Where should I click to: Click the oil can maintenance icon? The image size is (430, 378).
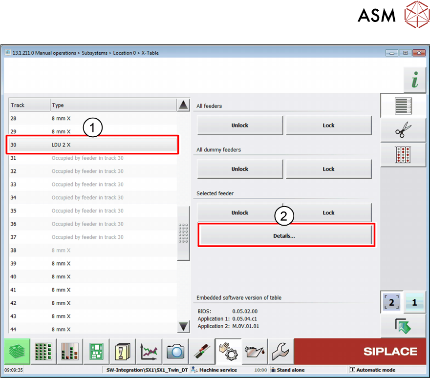[x=254, y=351]
